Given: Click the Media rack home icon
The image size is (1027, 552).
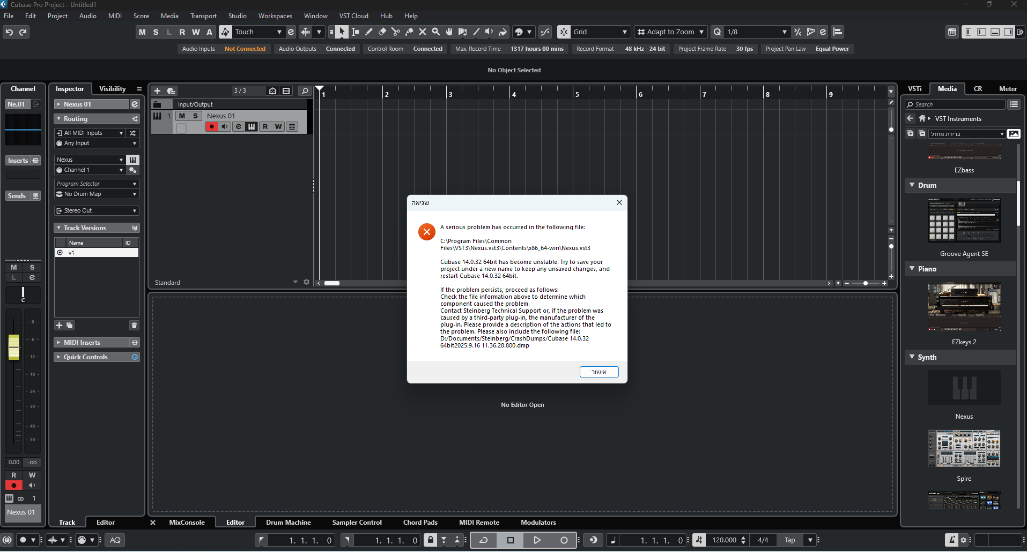Looking at the screenshot, I should click(x=921, y=118).
